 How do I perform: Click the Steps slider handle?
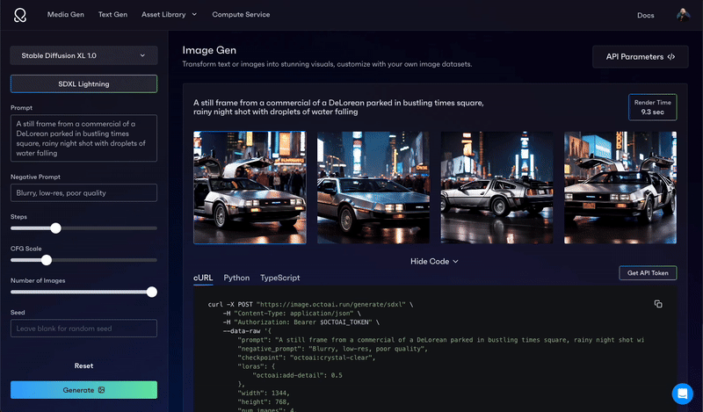[x=55, y=228]
